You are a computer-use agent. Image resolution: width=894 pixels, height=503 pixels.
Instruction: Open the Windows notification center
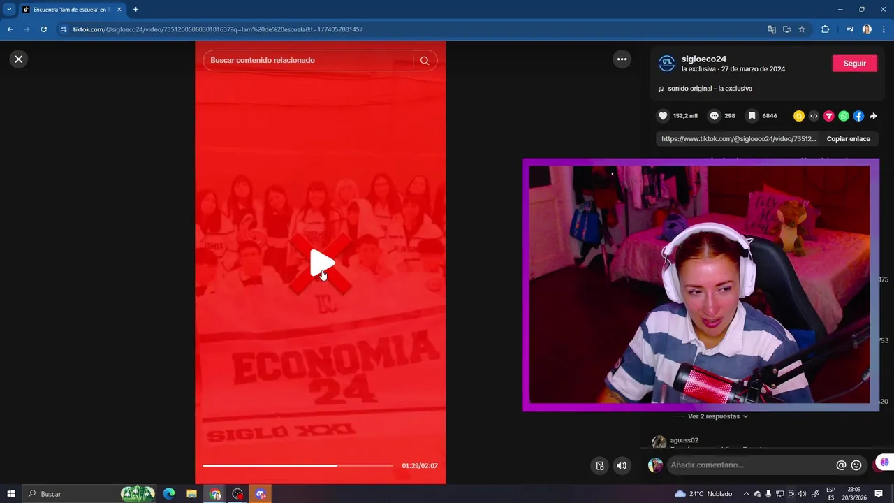tap(879, 494)
